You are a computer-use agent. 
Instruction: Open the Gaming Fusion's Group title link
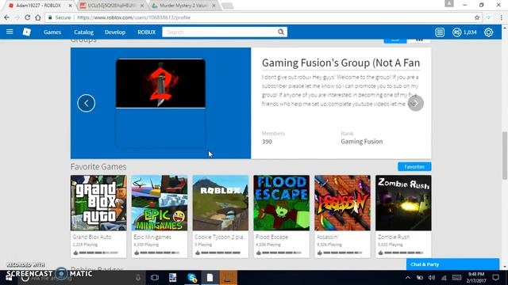(341, 63)
